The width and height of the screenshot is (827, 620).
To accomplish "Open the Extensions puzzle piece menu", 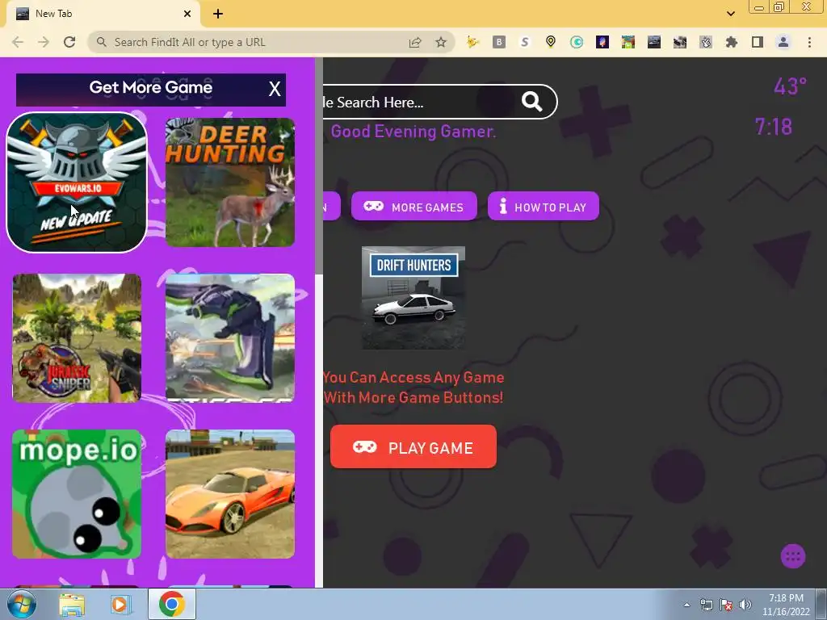I will pyautogui.click(x=732, y=42).
